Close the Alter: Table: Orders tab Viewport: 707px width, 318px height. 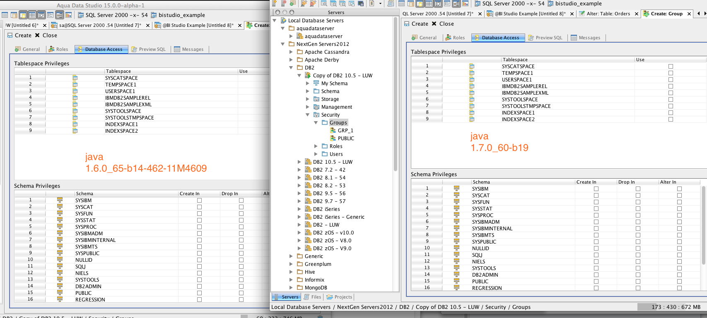point(637,14)
